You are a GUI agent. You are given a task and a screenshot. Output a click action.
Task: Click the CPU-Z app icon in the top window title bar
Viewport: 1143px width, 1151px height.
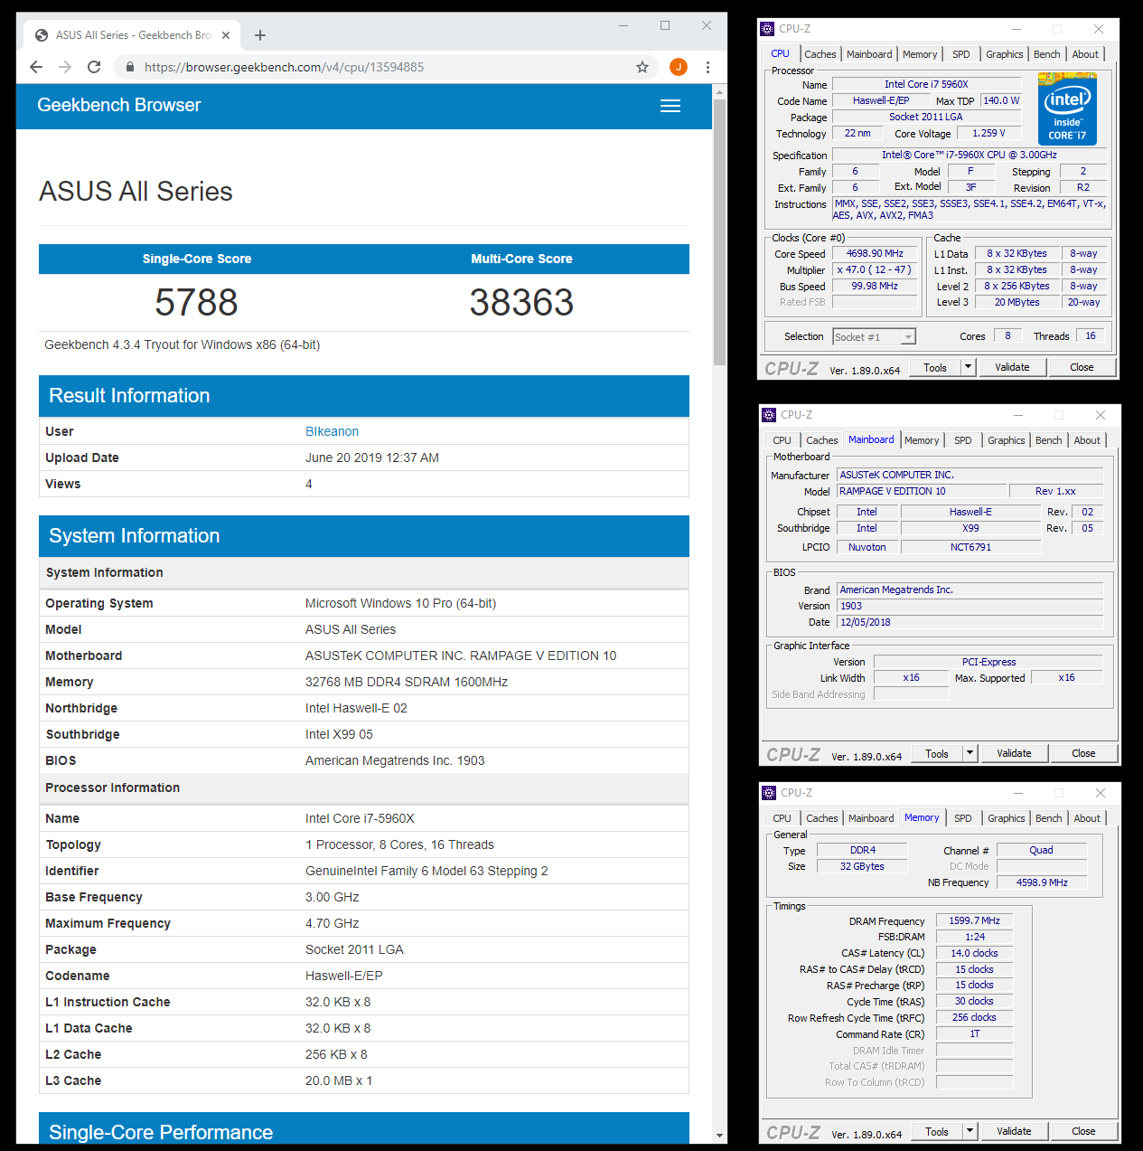tap(767, 29)
